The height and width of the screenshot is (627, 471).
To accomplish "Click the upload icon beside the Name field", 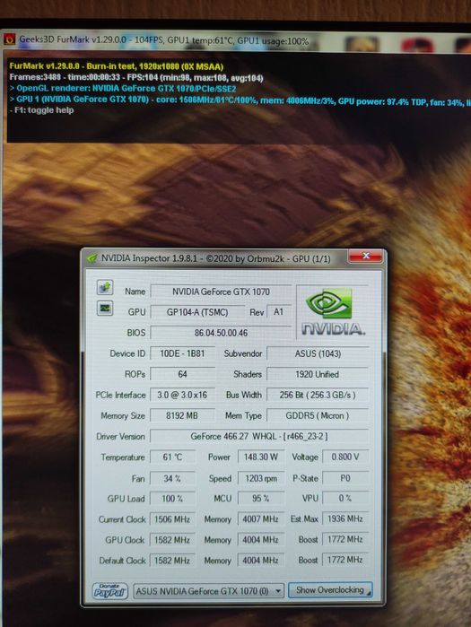I will pyautogui.click(x=105, y=287).
